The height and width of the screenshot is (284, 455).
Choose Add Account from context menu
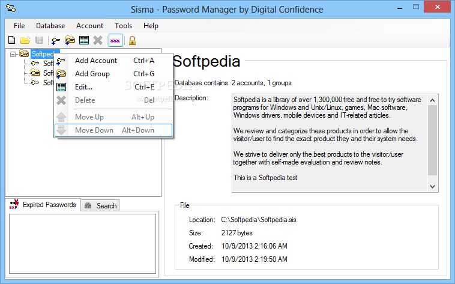click(x=114, y=61)
